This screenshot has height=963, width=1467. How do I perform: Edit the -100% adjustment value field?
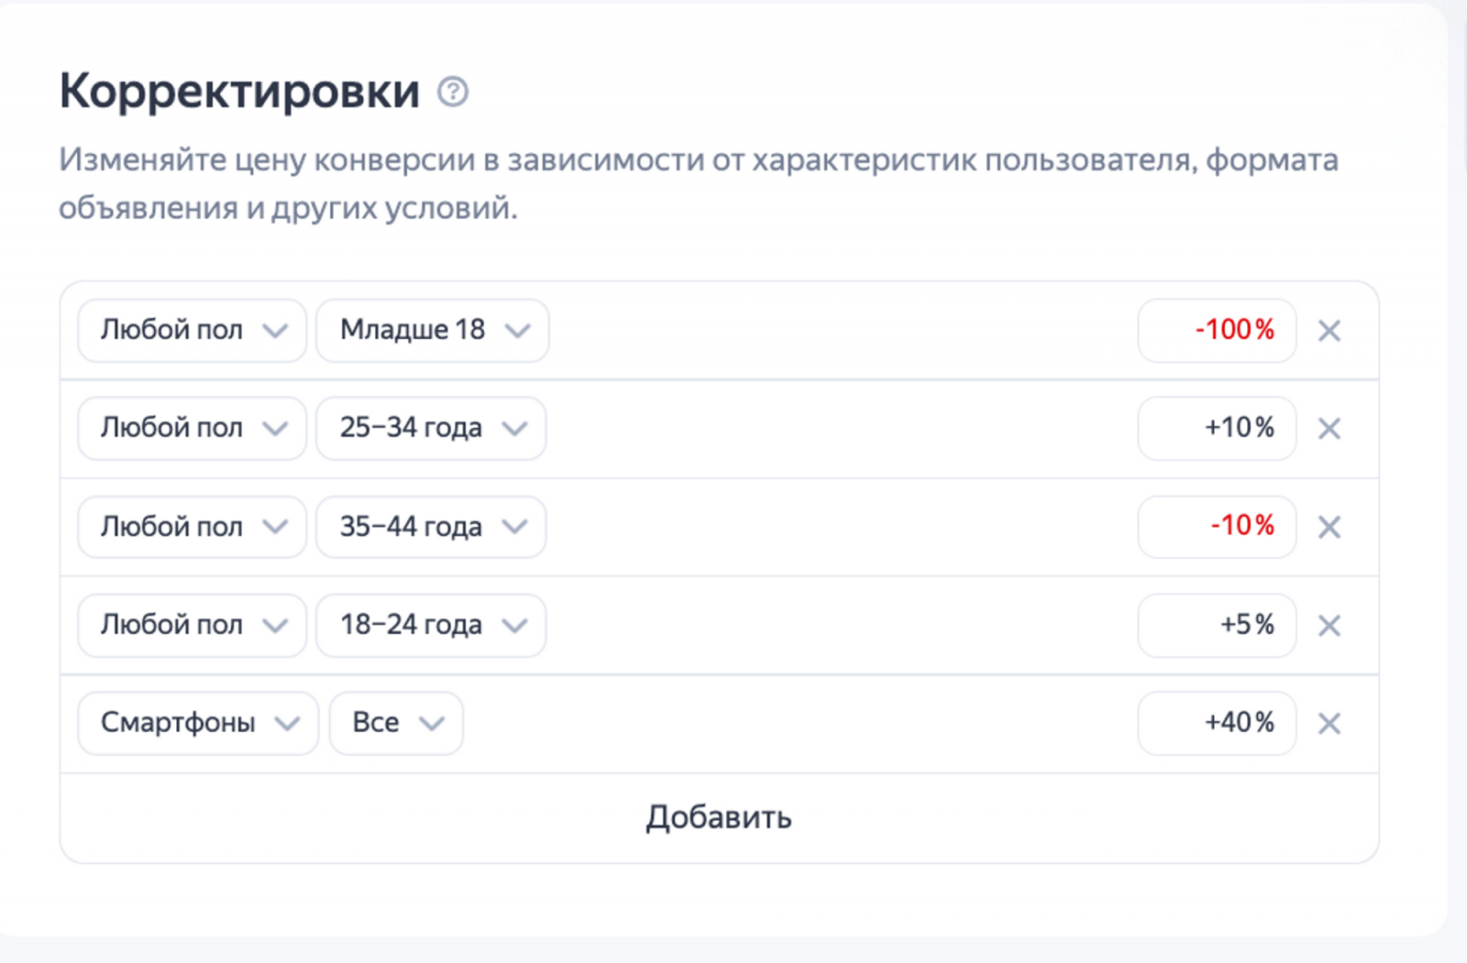[x=1217, y=330]
